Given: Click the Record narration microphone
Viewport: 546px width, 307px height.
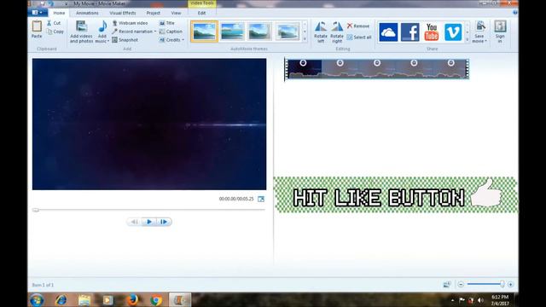Looking at the screenshot, I should (115, 32).
